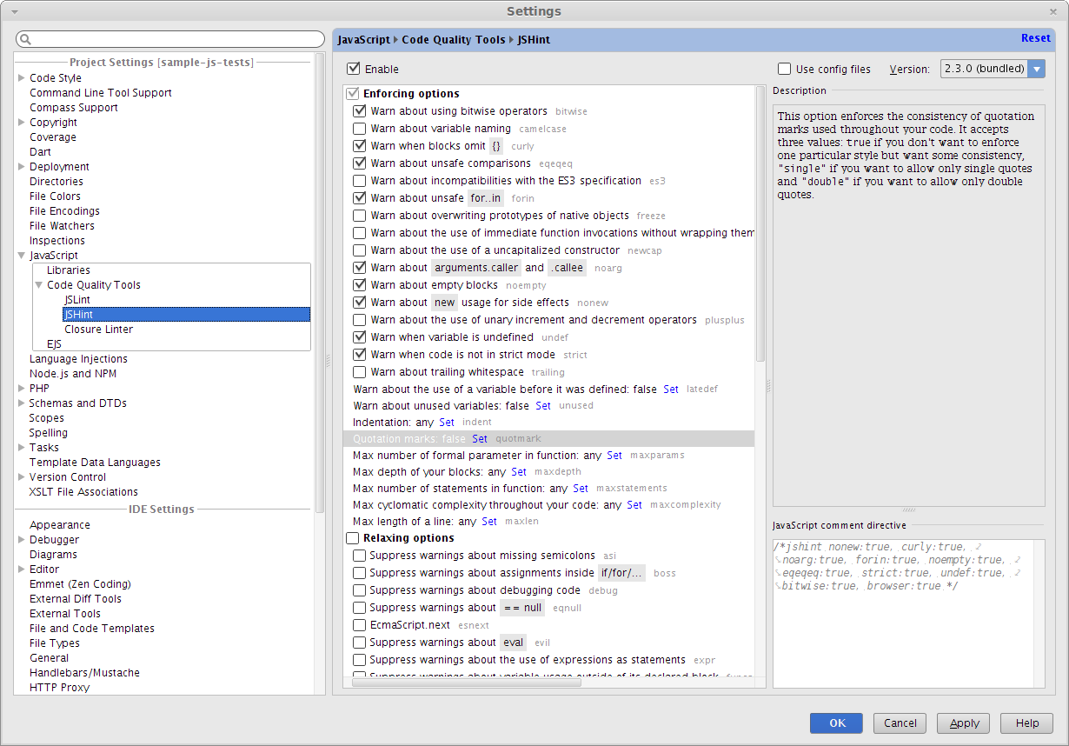Select the Quotation marks quotmark row
The width and height of the screenshot is (1069, 746).
point(548,439)
